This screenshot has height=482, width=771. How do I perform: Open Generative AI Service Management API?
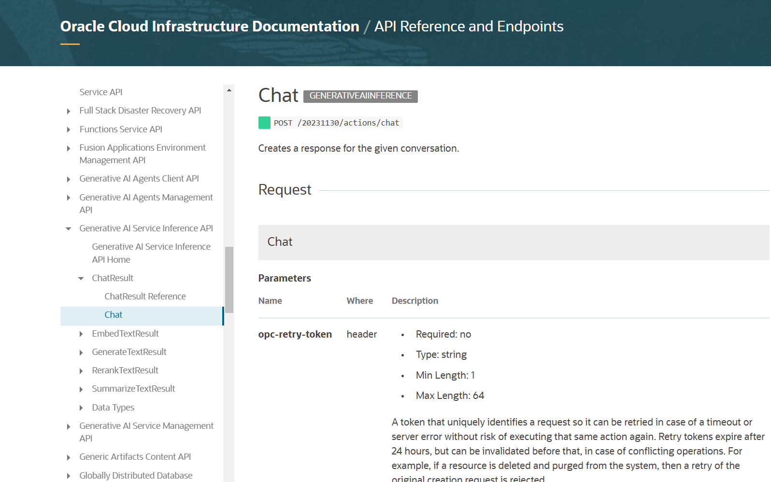point(146,432)
